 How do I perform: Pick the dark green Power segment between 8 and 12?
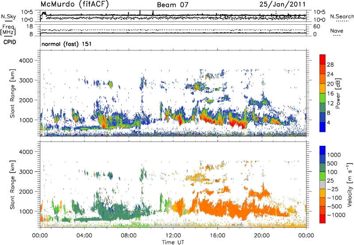323,107
